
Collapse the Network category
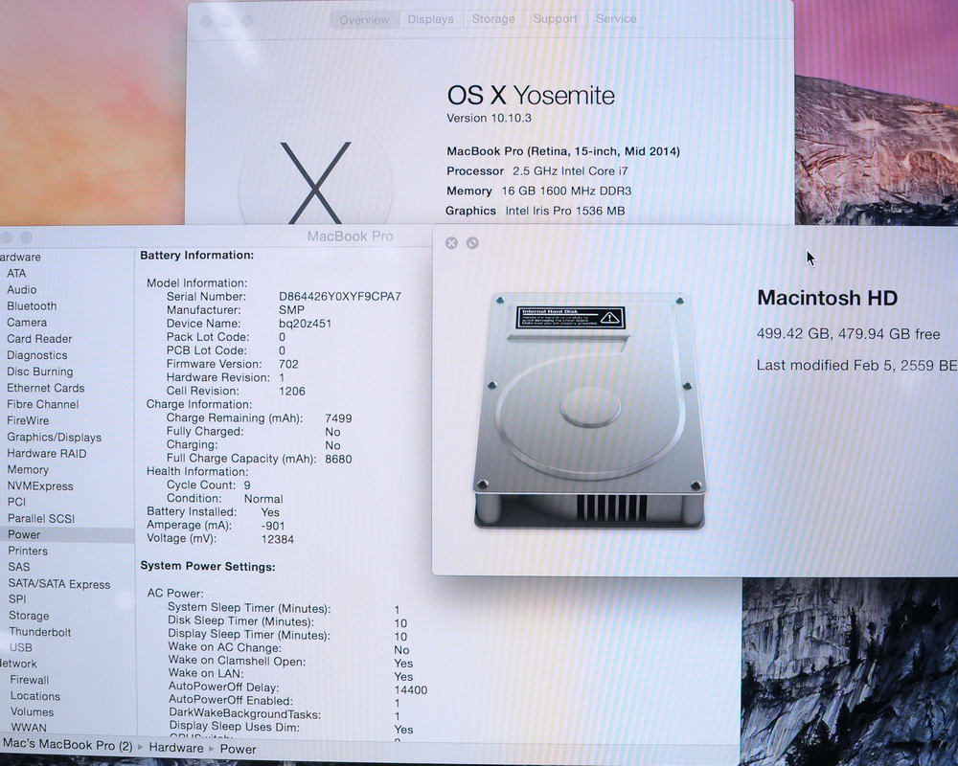point(18,664)
